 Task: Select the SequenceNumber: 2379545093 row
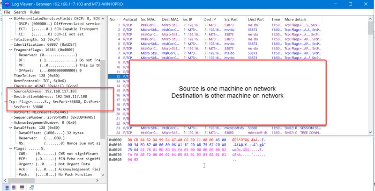click(x=54, y=117)
